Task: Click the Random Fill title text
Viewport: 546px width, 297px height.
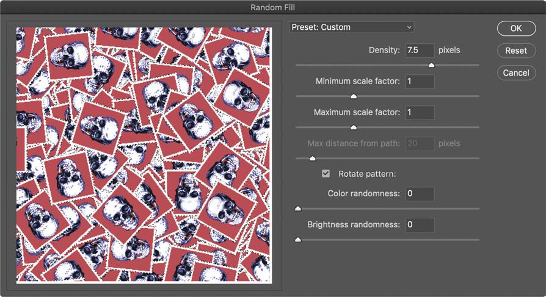Action: (x=272, y=7)
